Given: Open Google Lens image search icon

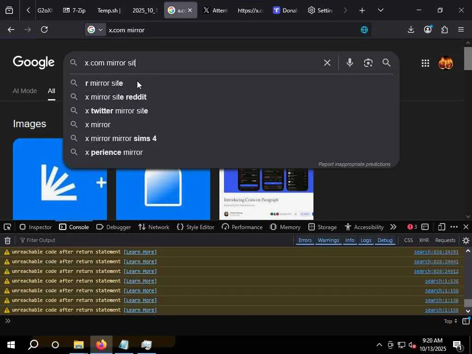Looking at the screenshot, I should click(x=368, y=63).
